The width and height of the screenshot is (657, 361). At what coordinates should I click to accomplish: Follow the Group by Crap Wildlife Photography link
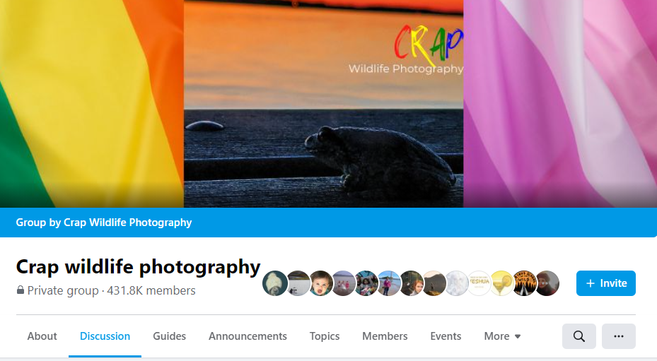[x=103, y=223]
